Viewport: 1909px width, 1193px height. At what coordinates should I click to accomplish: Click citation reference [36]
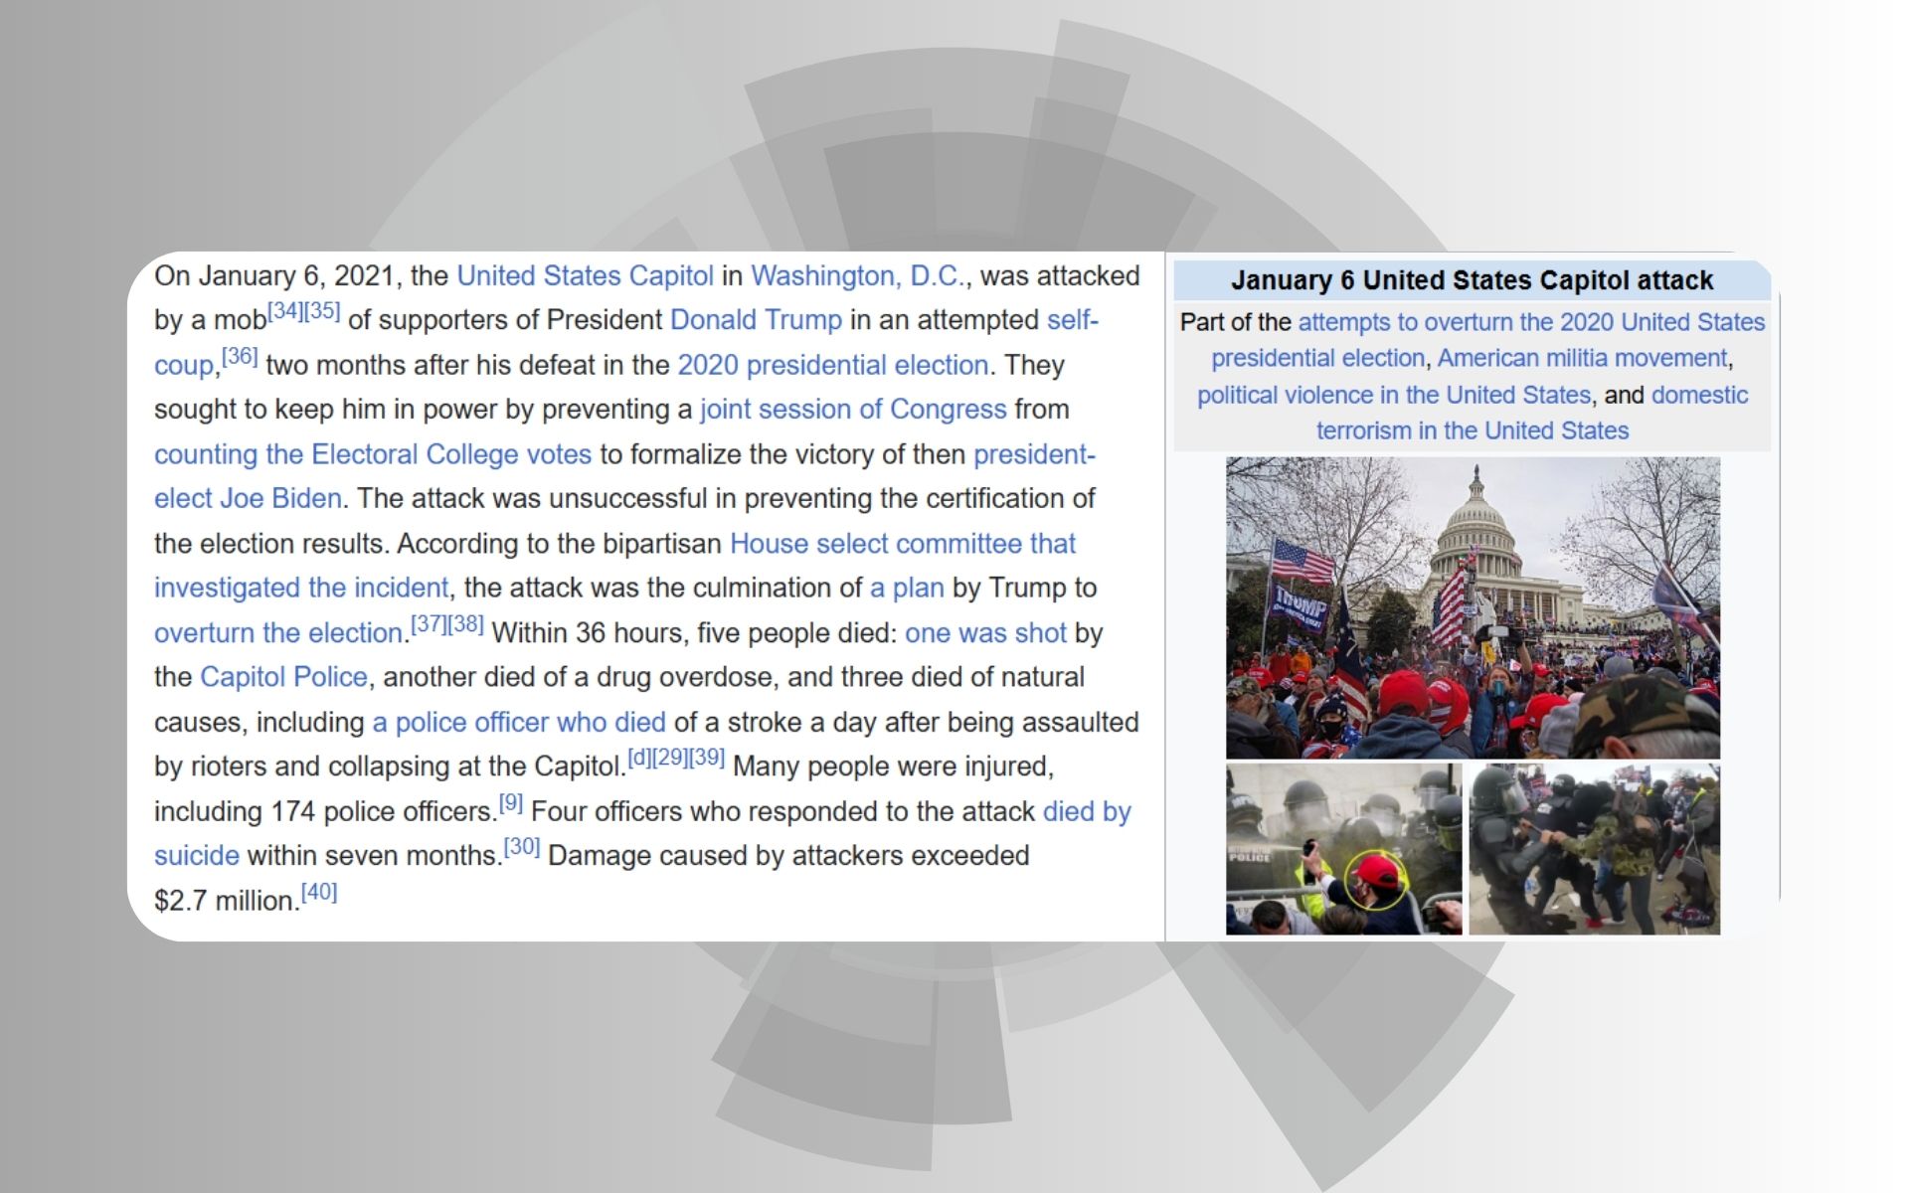click(240, 356)
